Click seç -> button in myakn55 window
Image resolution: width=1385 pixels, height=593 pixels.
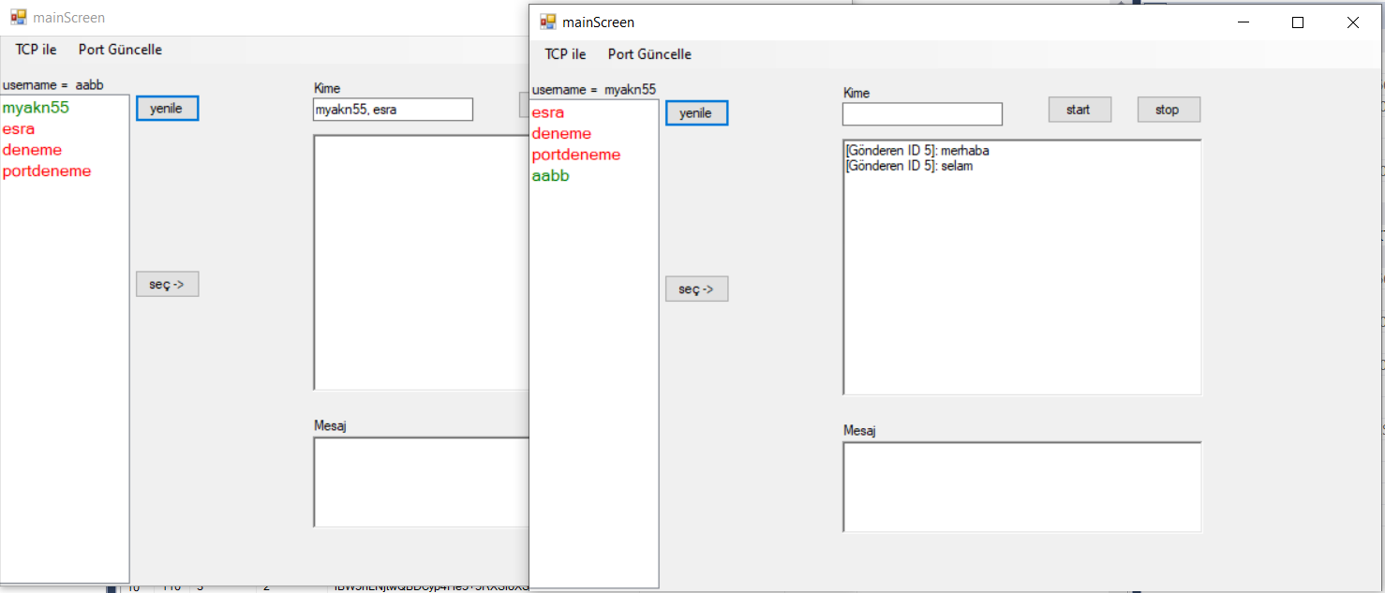(696, 289)
